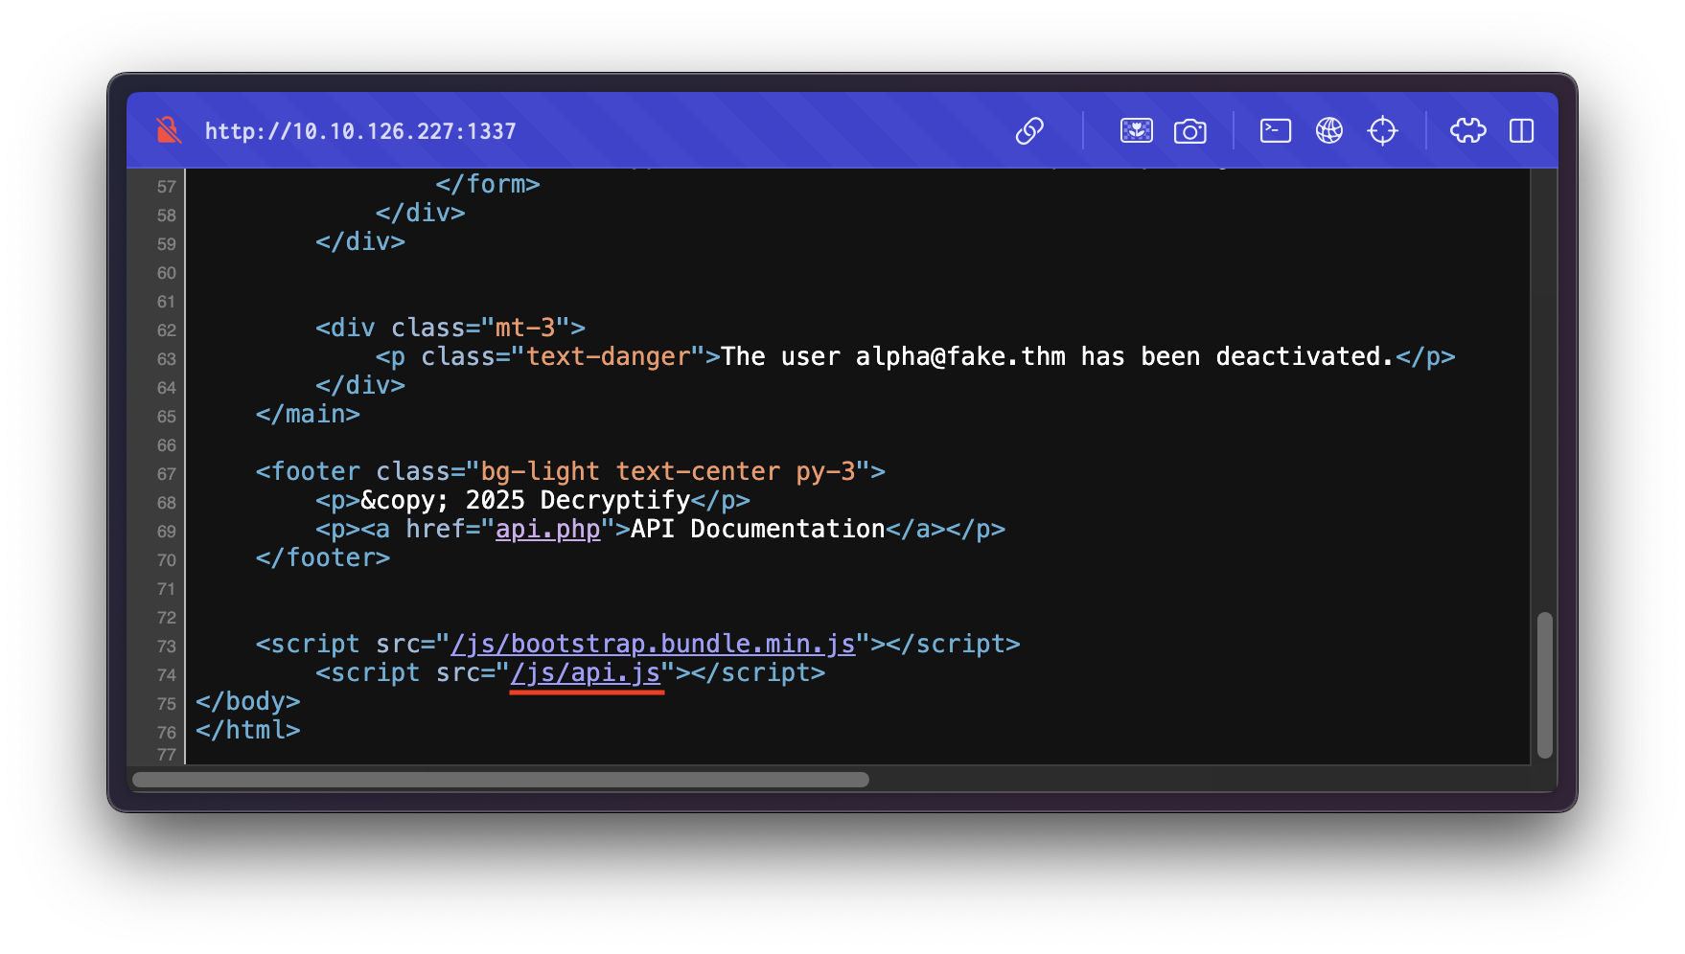
Task: Click the vertical scrollbar thumb
Action: click(1544, 685)
